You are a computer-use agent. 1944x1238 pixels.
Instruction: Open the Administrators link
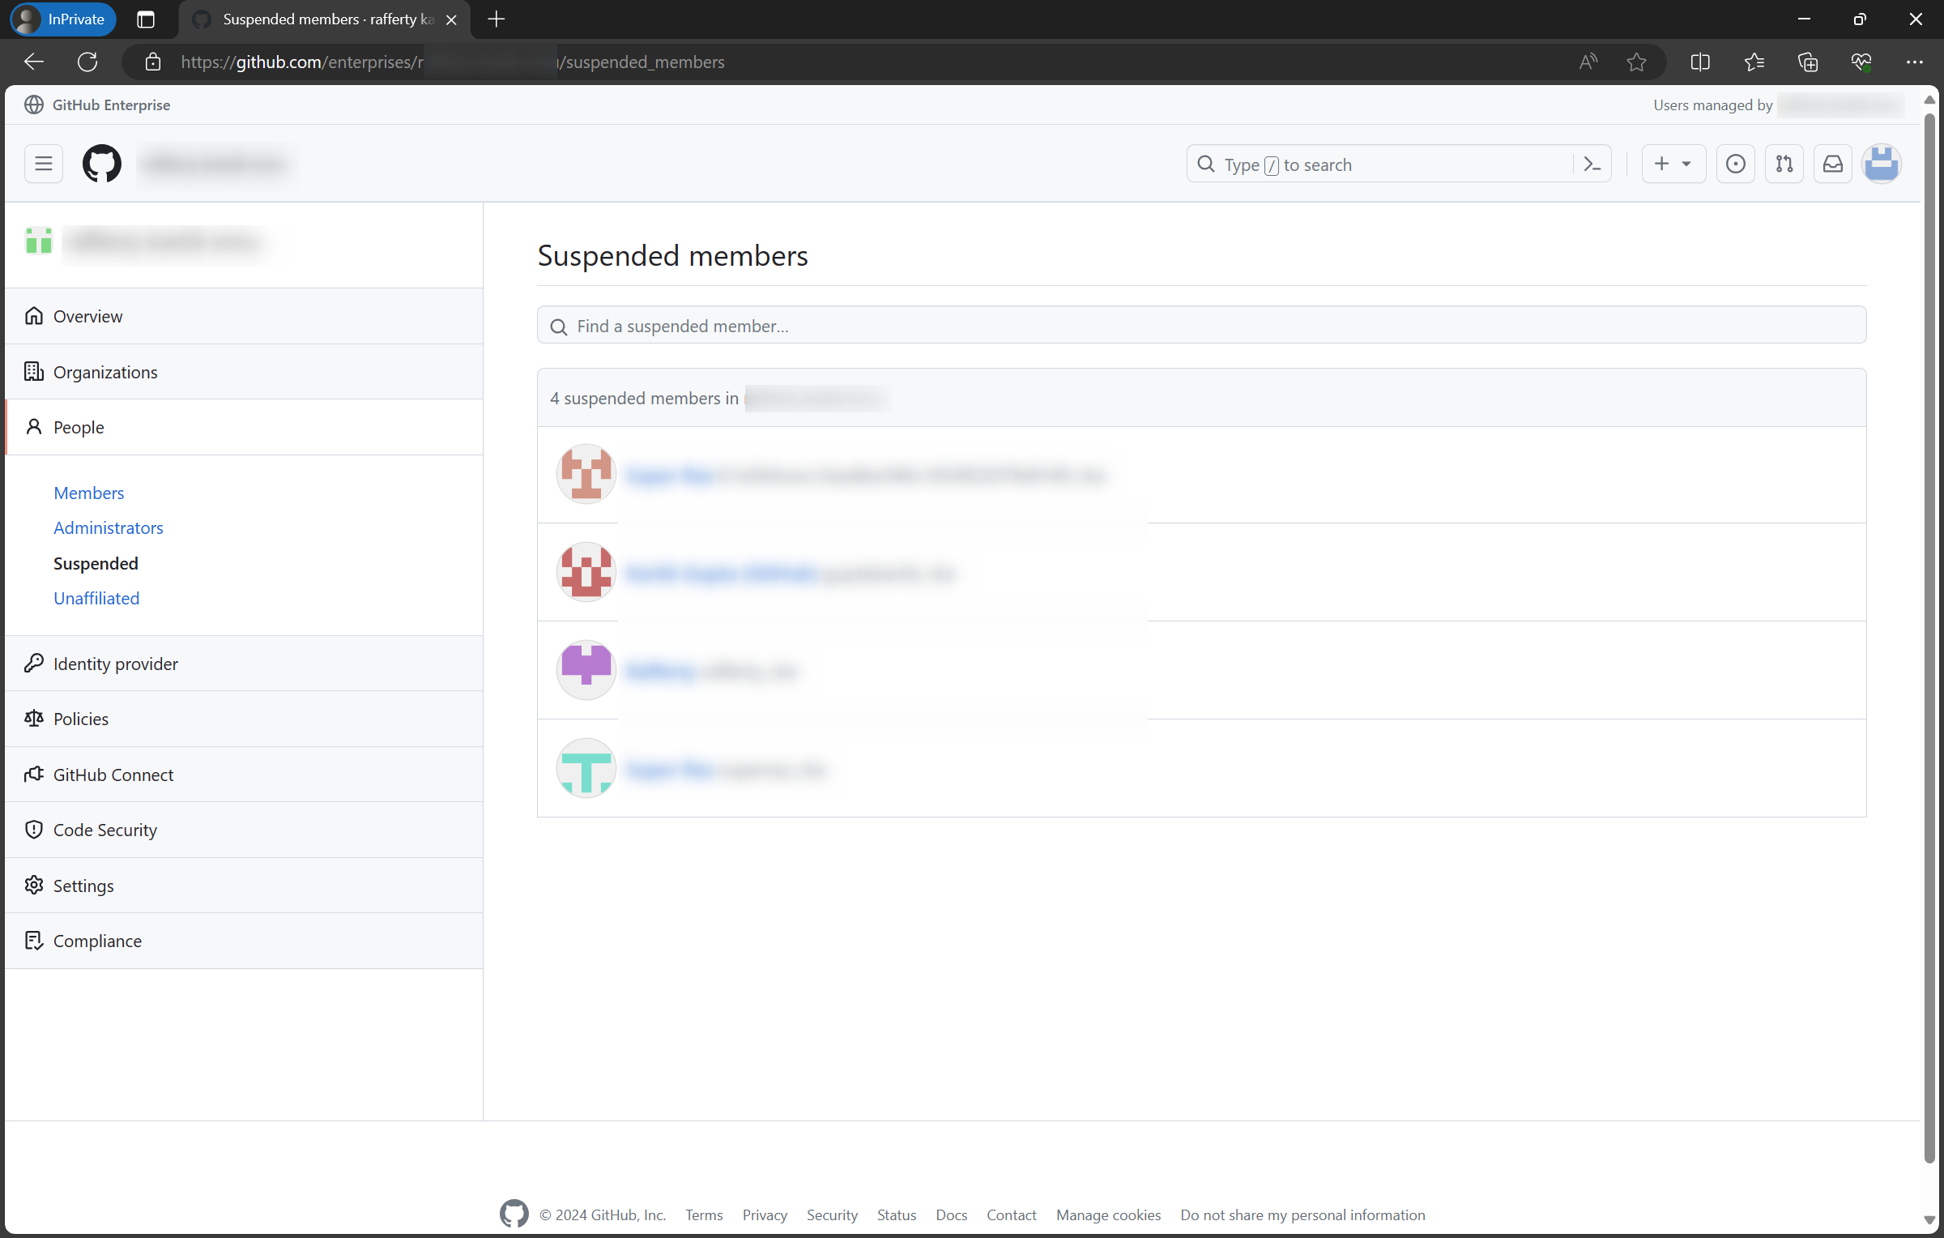[109, 527]
